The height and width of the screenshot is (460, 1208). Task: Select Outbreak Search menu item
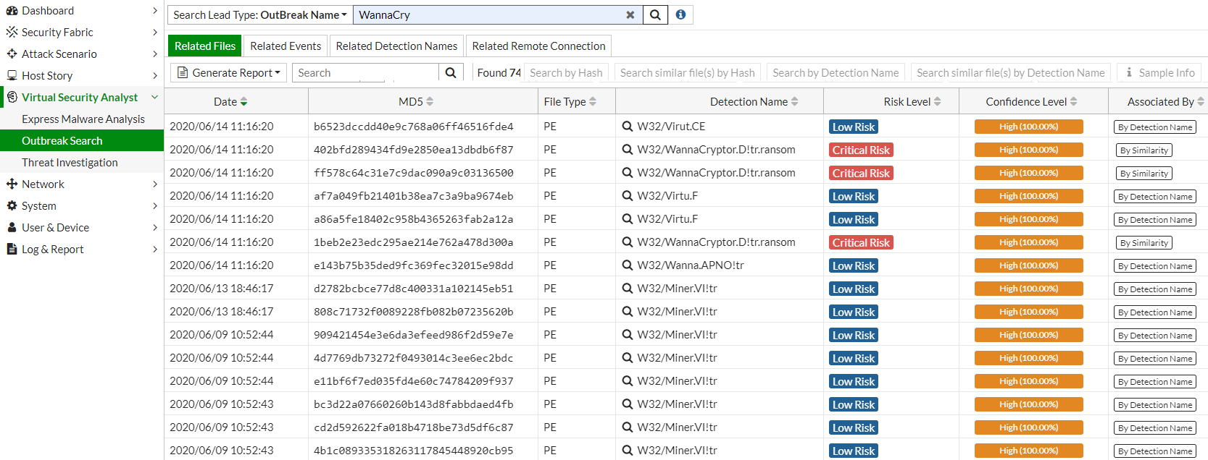[82, 141]
